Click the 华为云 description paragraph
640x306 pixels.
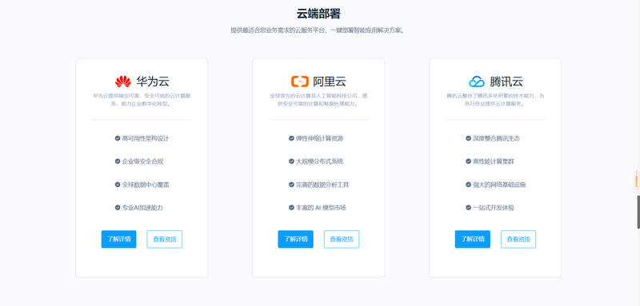click(142, 100)
